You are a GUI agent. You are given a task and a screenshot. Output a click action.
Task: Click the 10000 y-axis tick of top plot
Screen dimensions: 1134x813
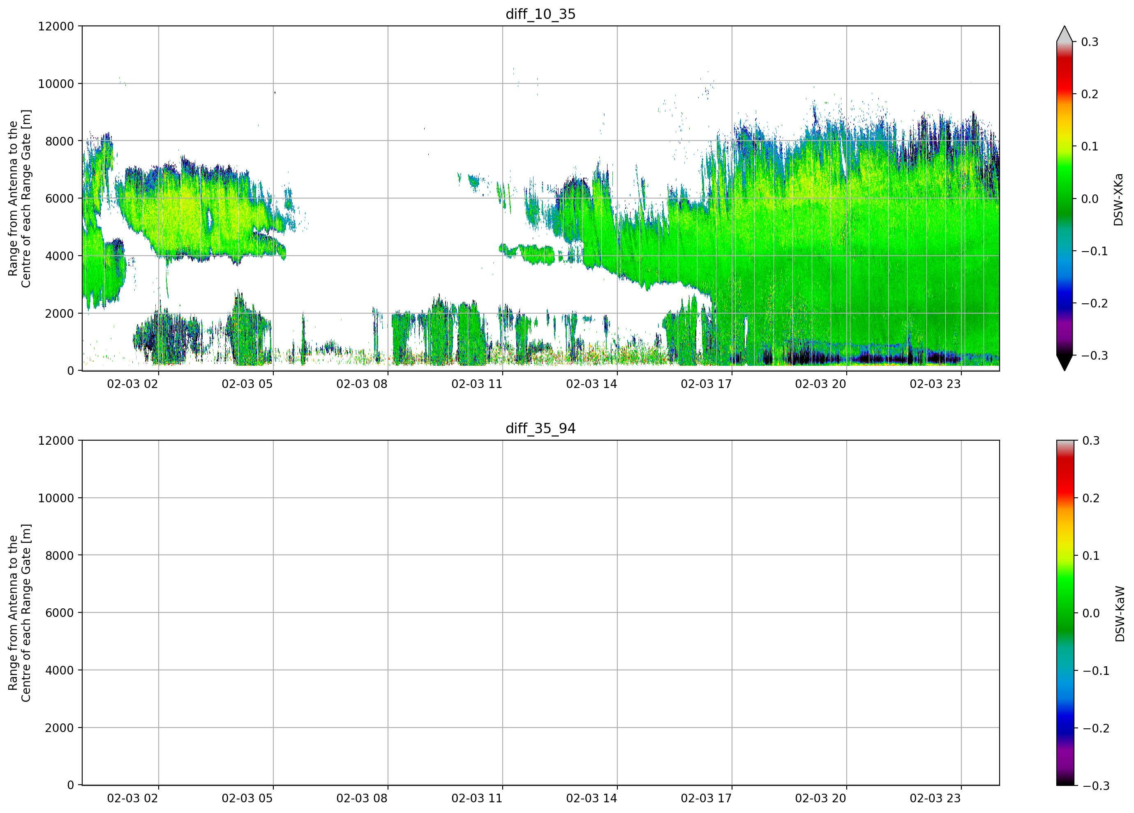[56, 84]
